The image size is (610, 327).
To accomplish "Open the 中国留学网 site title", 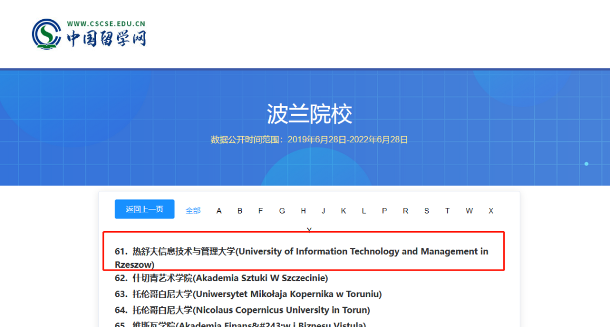I will (x=106, y=39).
